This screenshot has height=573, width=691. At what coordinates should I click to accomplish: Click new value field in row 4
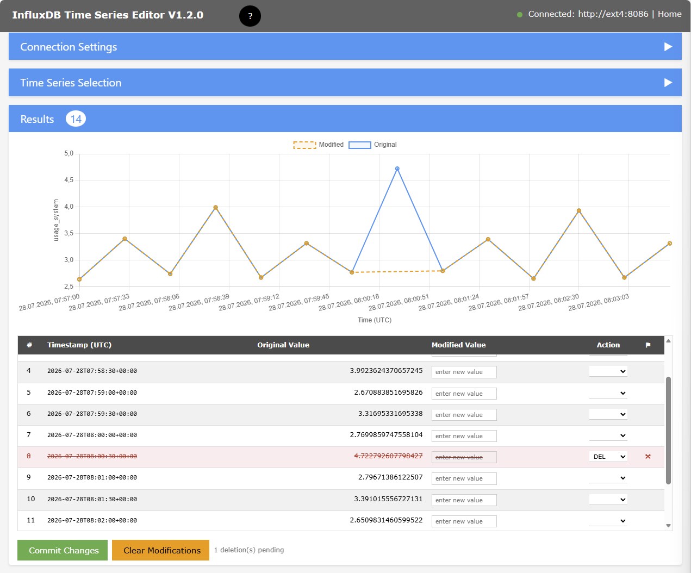pos(464,372)
